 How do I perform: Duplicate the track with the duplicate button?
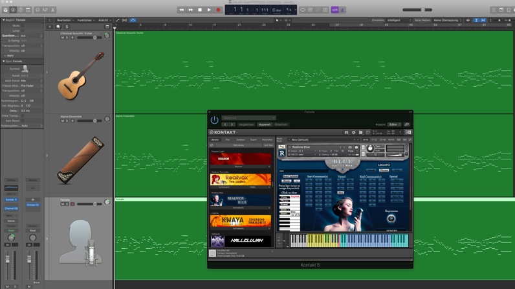[x=58, y=27]
